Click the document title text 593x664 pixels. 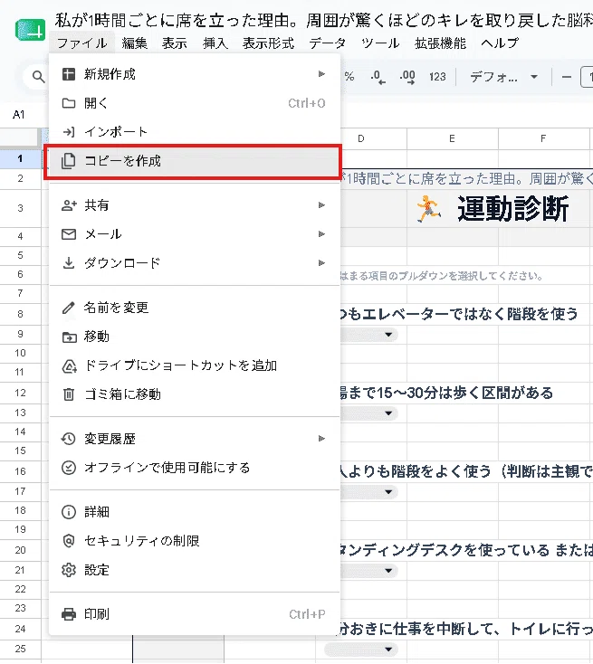(x=323, y=20)
